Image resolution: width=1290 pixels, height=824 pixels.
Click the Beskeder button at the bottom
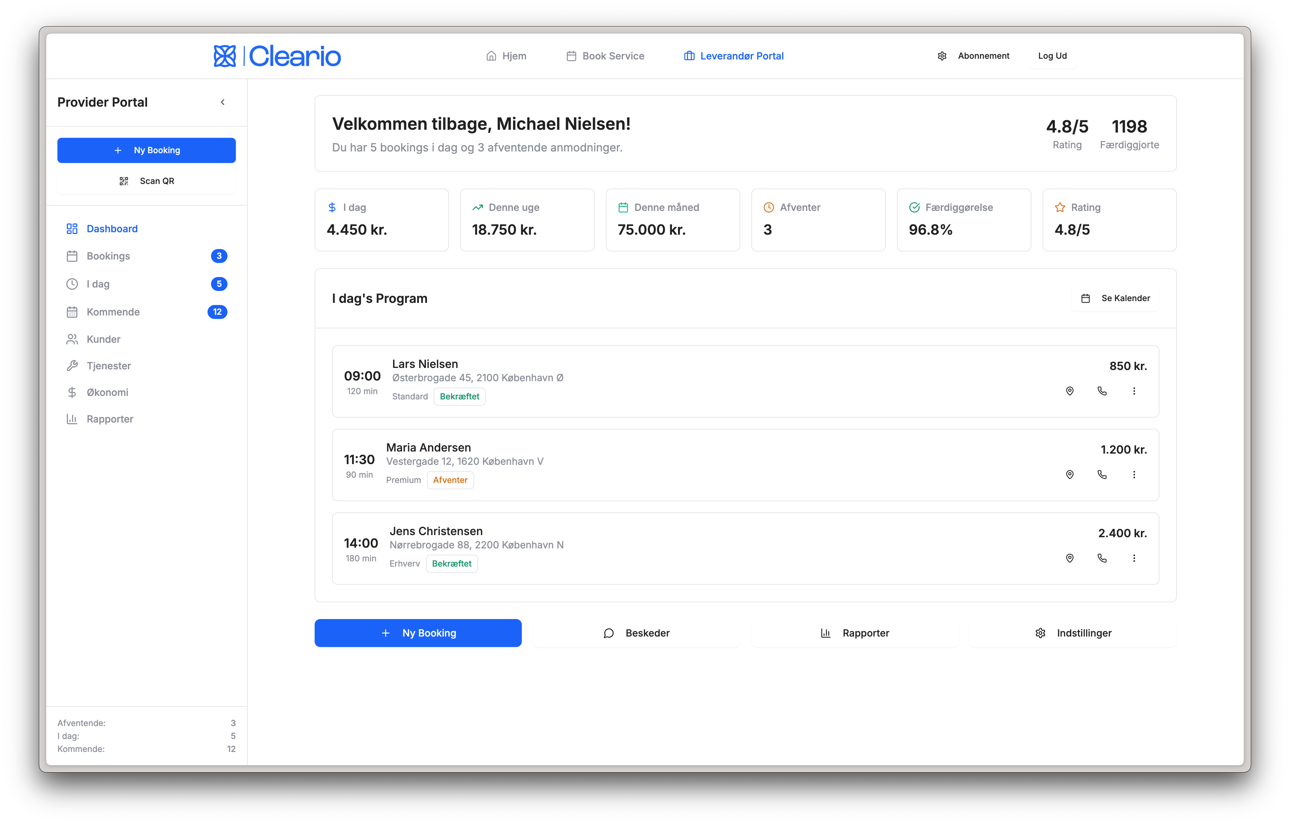coord(637,633)
